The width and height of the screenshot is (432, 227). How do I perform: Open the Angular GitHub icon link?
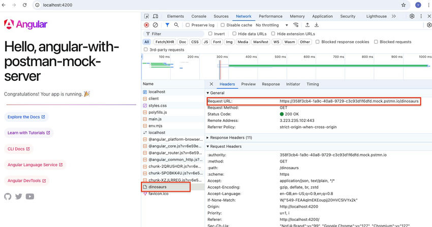click(8, 197)
